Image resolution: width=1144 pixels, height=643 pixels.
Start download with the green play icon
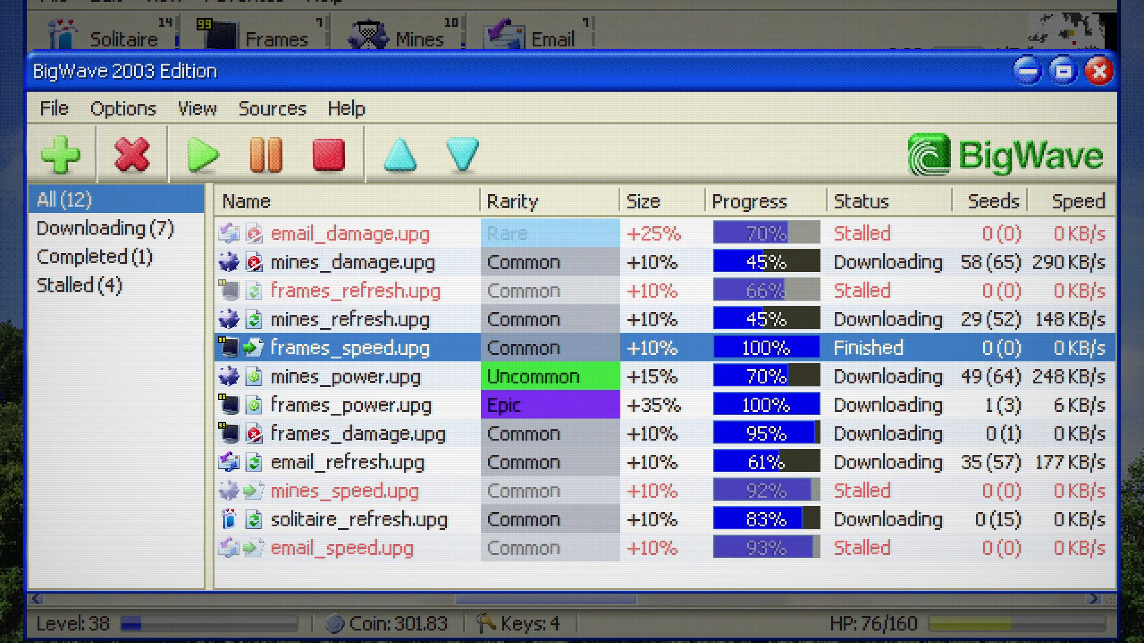203,155
